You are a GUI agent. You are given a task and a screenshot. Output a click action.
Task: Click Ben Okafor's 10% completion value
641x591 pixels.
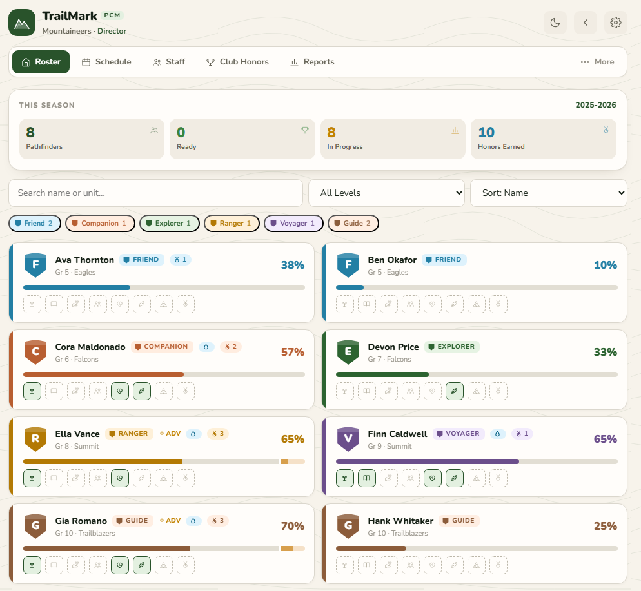point(605,265)
